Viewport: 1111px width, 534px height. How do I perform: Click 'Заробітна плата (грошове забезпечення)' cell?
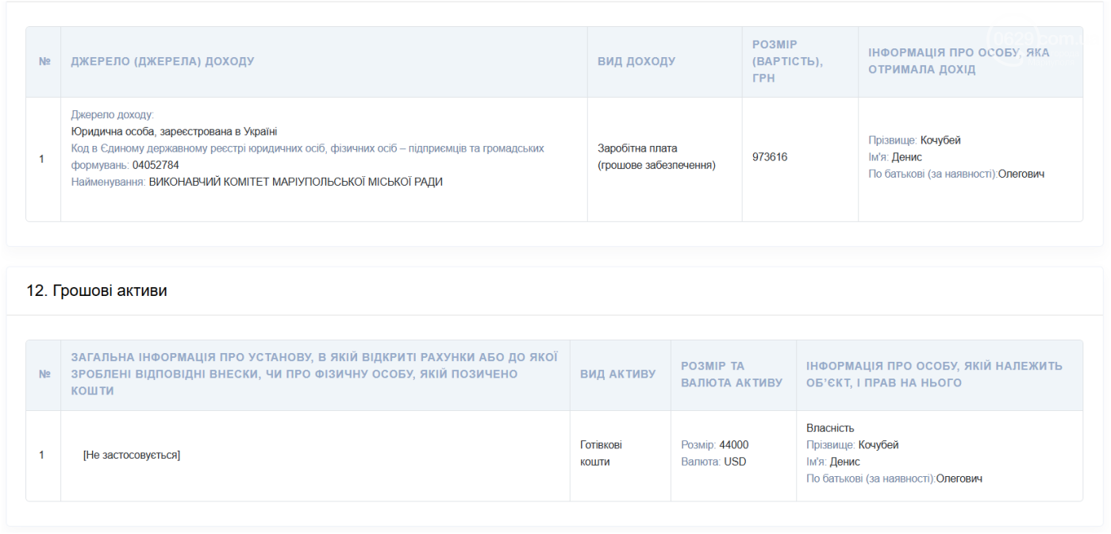(x=656, y=157)
